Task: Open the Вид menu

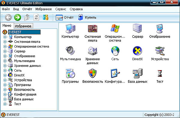Action: tap(16, 9)
